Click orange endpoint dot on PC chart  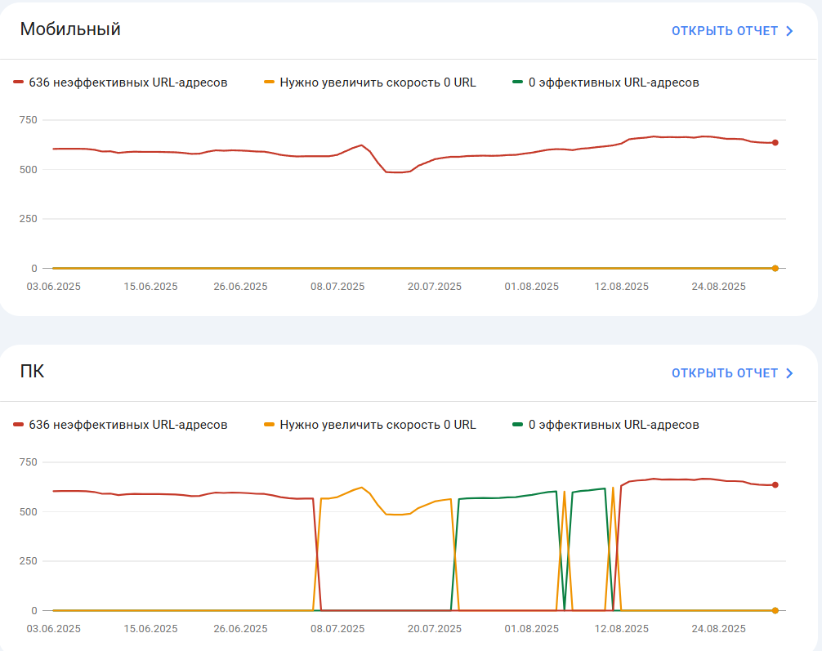coord(775,611)
